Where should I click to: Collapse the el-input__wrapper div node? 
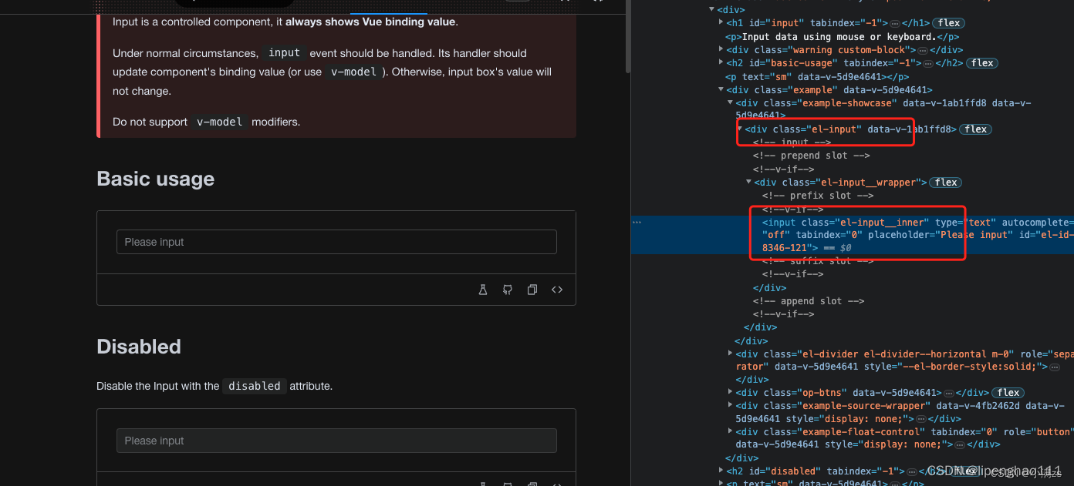(x=749, y=183)
